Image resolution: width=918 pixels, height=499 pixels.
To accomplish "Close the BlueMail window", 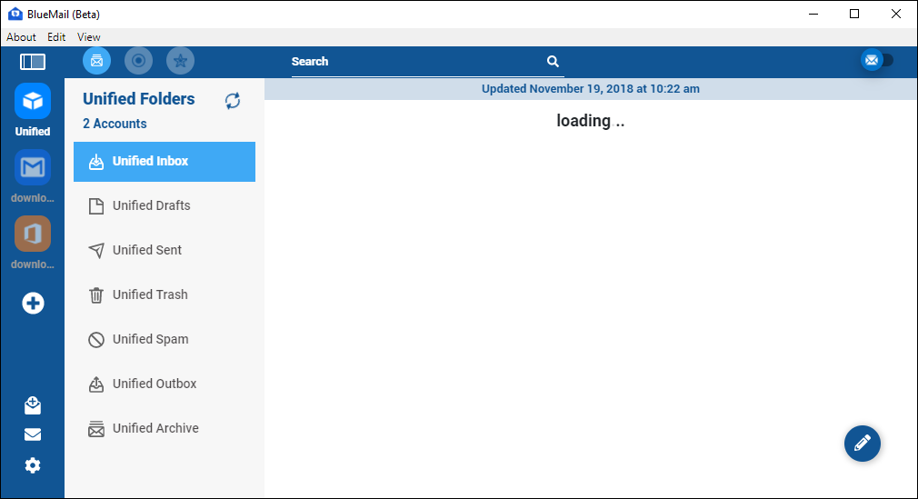I will click(x=896, y=14).
